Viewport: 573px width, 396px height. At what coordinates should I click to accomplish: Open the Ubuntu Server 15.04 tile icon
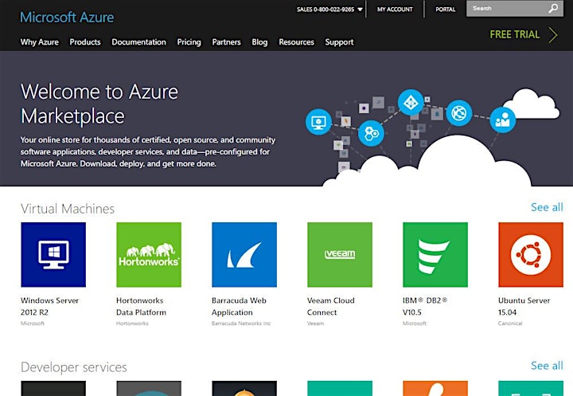[x=531, y=255]
